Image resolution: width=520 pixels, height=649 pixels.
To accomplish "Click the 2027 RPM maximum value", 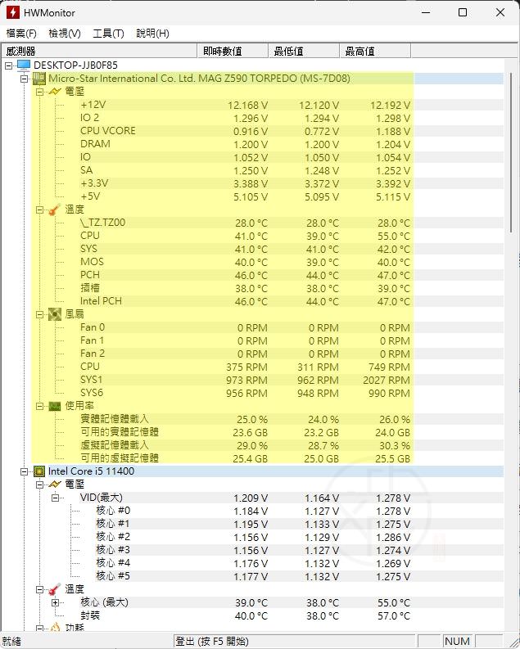I will (x=387, y=380).
